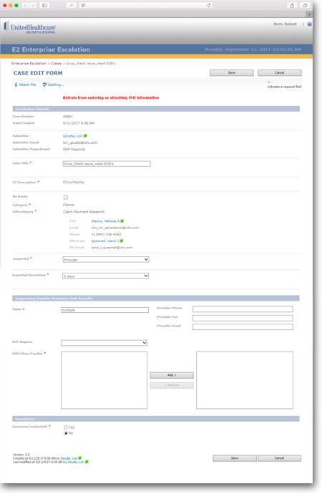Click the Case Title input field
The height and width of the screenshot is (494, 322).
coord(107,164)
